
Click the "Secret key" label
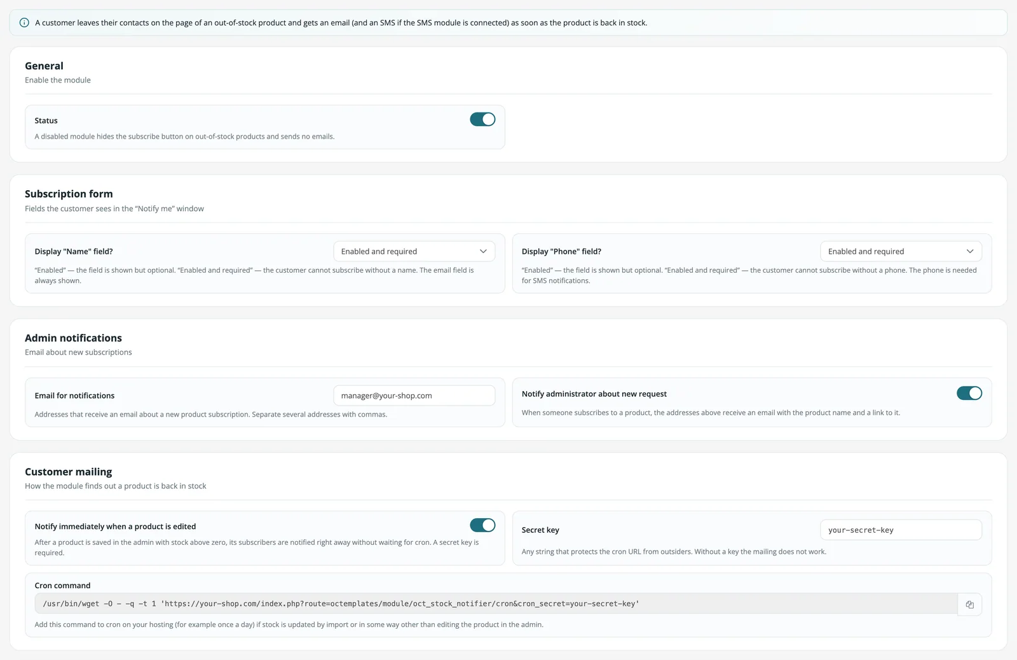click(540, 530)
